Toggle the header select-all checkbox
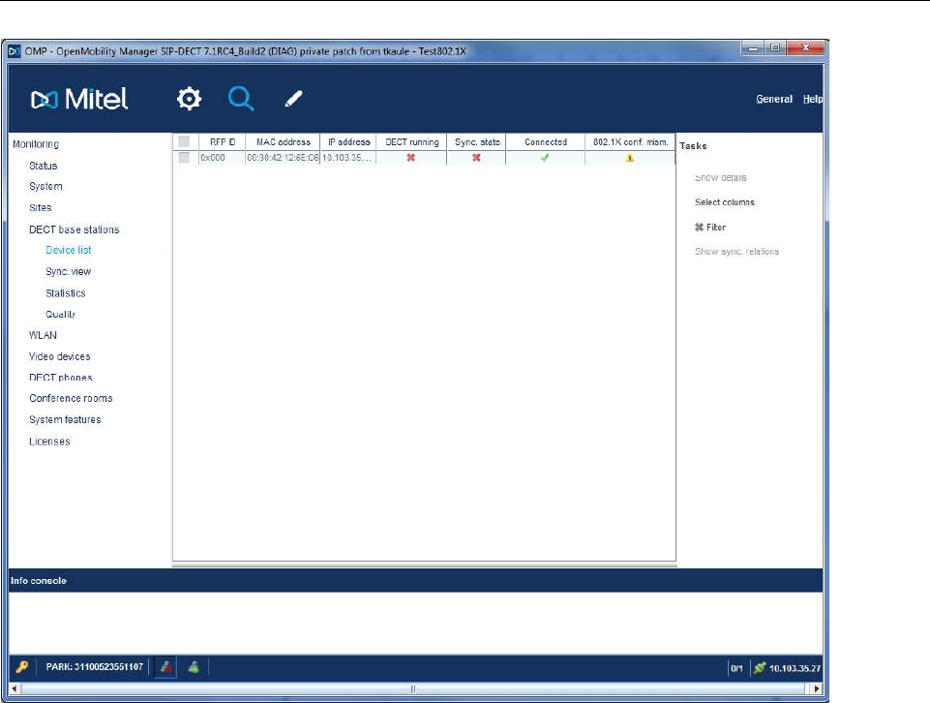The image size is (930, 703). pyautogui.click(x=184, y=141)
